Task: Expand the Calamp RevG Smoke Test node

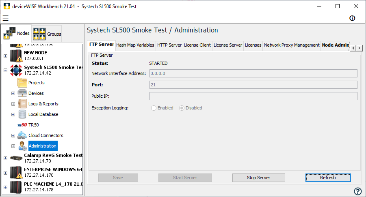Action: (x=6, y=158)
